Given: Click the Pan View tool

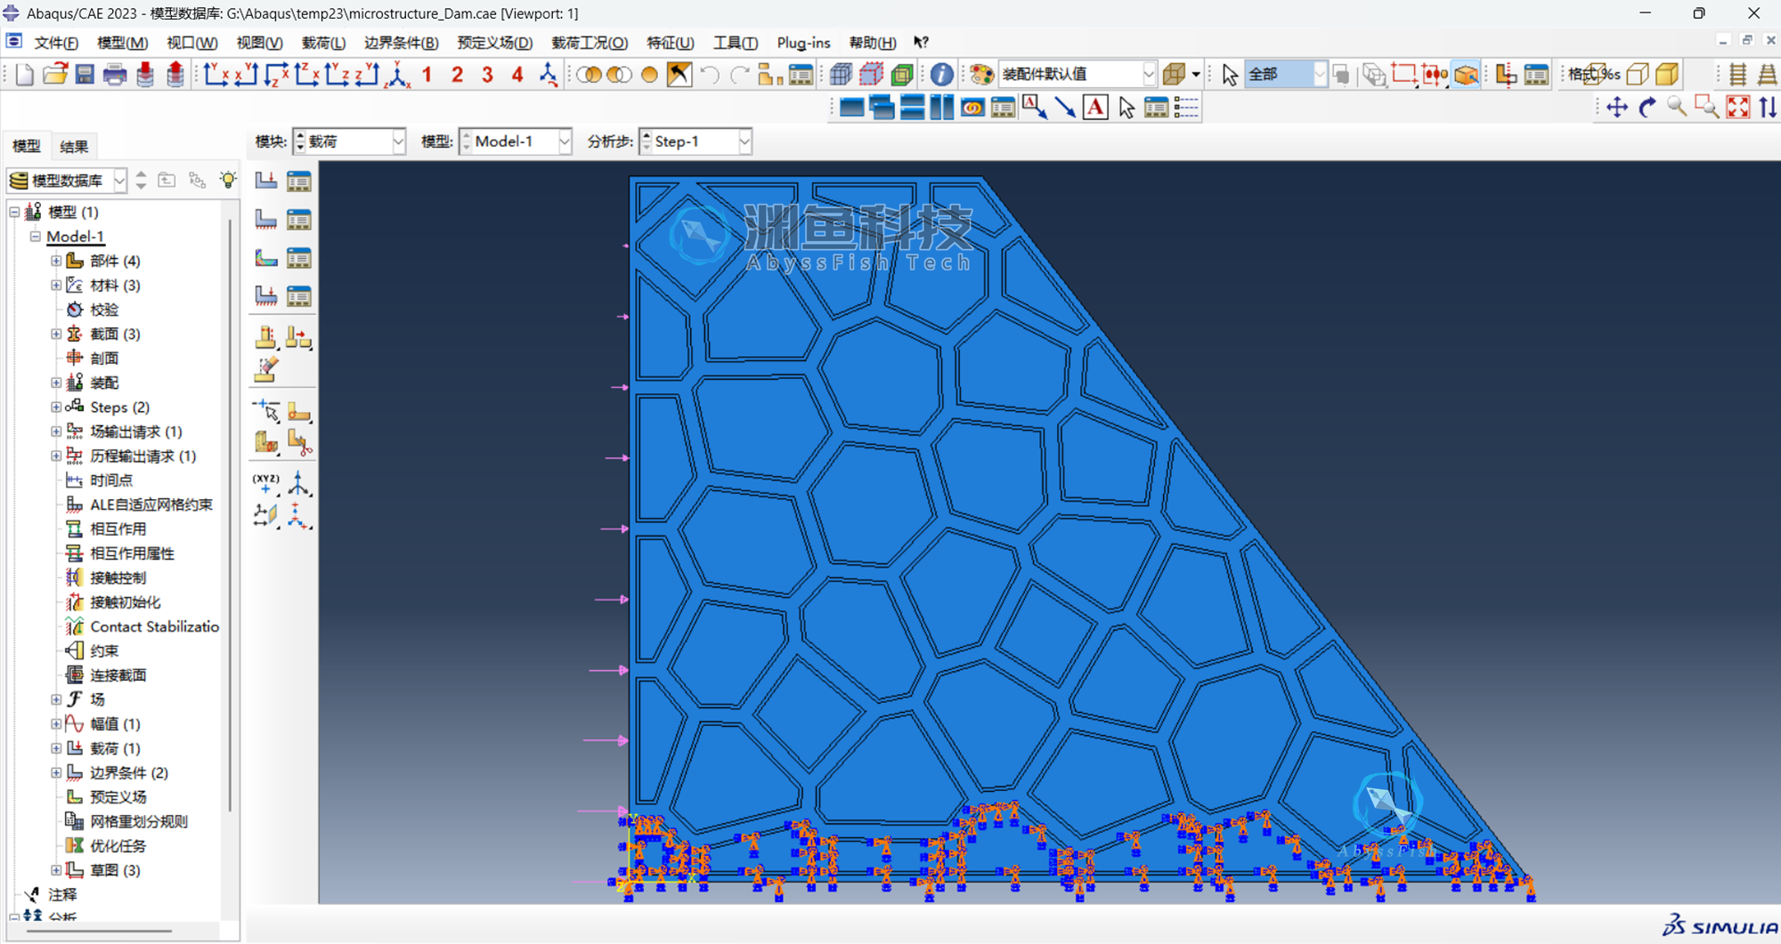Looking at the screenshot, I should [x=1616, y=108].
